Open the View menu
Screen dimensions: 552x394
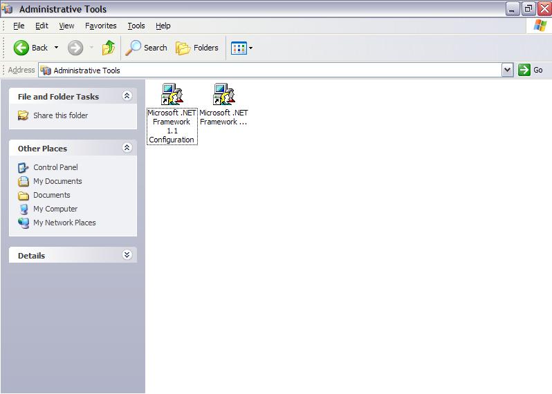66,26
